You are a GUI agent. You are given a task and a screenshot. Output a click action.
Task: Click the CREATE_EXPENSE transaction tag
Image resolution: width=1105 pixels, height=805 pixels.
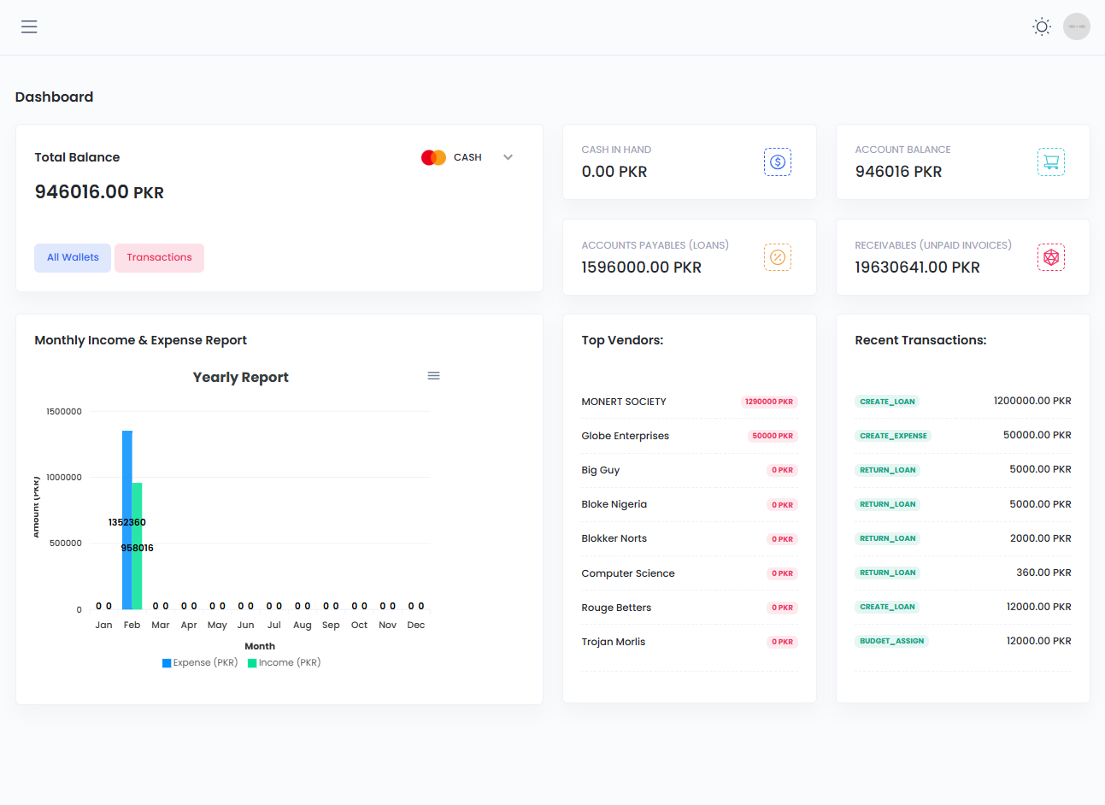(893, 436)
